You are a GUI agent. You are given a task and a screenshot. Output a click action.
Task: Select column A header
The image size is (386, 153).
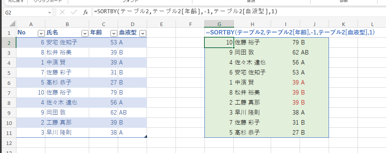(x=31, y=24)
